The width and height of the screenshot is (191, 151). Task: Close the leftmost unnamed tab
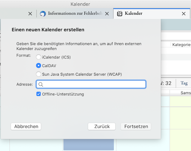30,14
